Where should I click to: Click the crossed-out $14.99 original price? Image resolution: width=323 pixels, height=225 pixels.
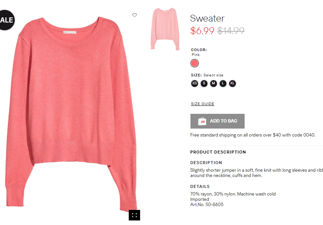(231, 31)
